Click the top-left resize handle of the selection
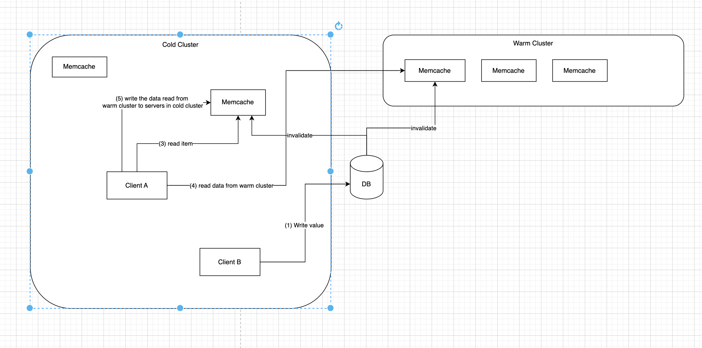The width and height of the screenshot is (702, 348). [x=30, y=35]
